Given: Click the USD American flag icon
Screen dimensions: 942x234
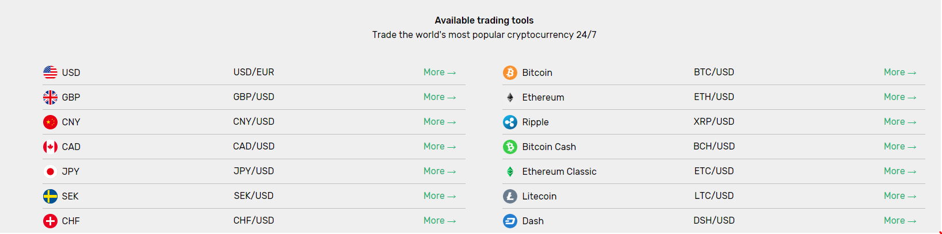Looking at the screenshot, I should point(50,72).
